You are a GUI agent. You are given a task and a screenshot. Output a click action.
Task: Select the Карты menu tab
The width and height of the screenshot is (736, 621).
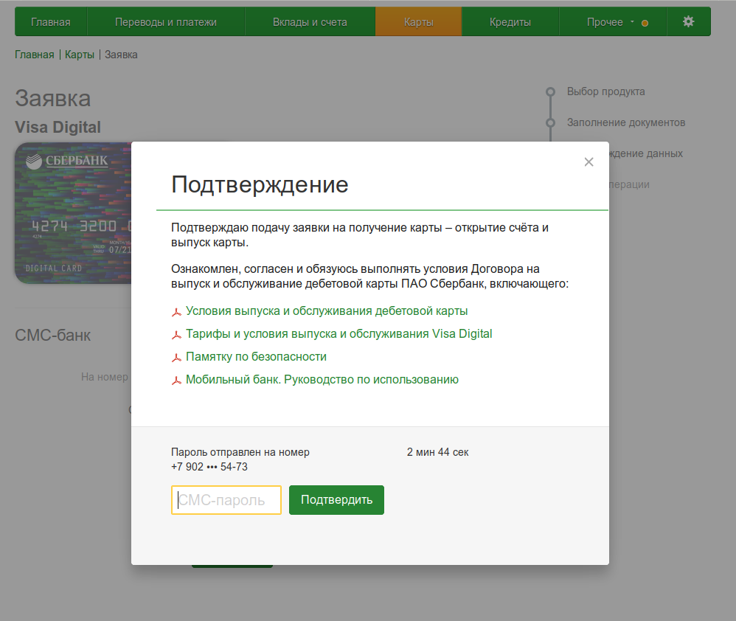point(418,21)
